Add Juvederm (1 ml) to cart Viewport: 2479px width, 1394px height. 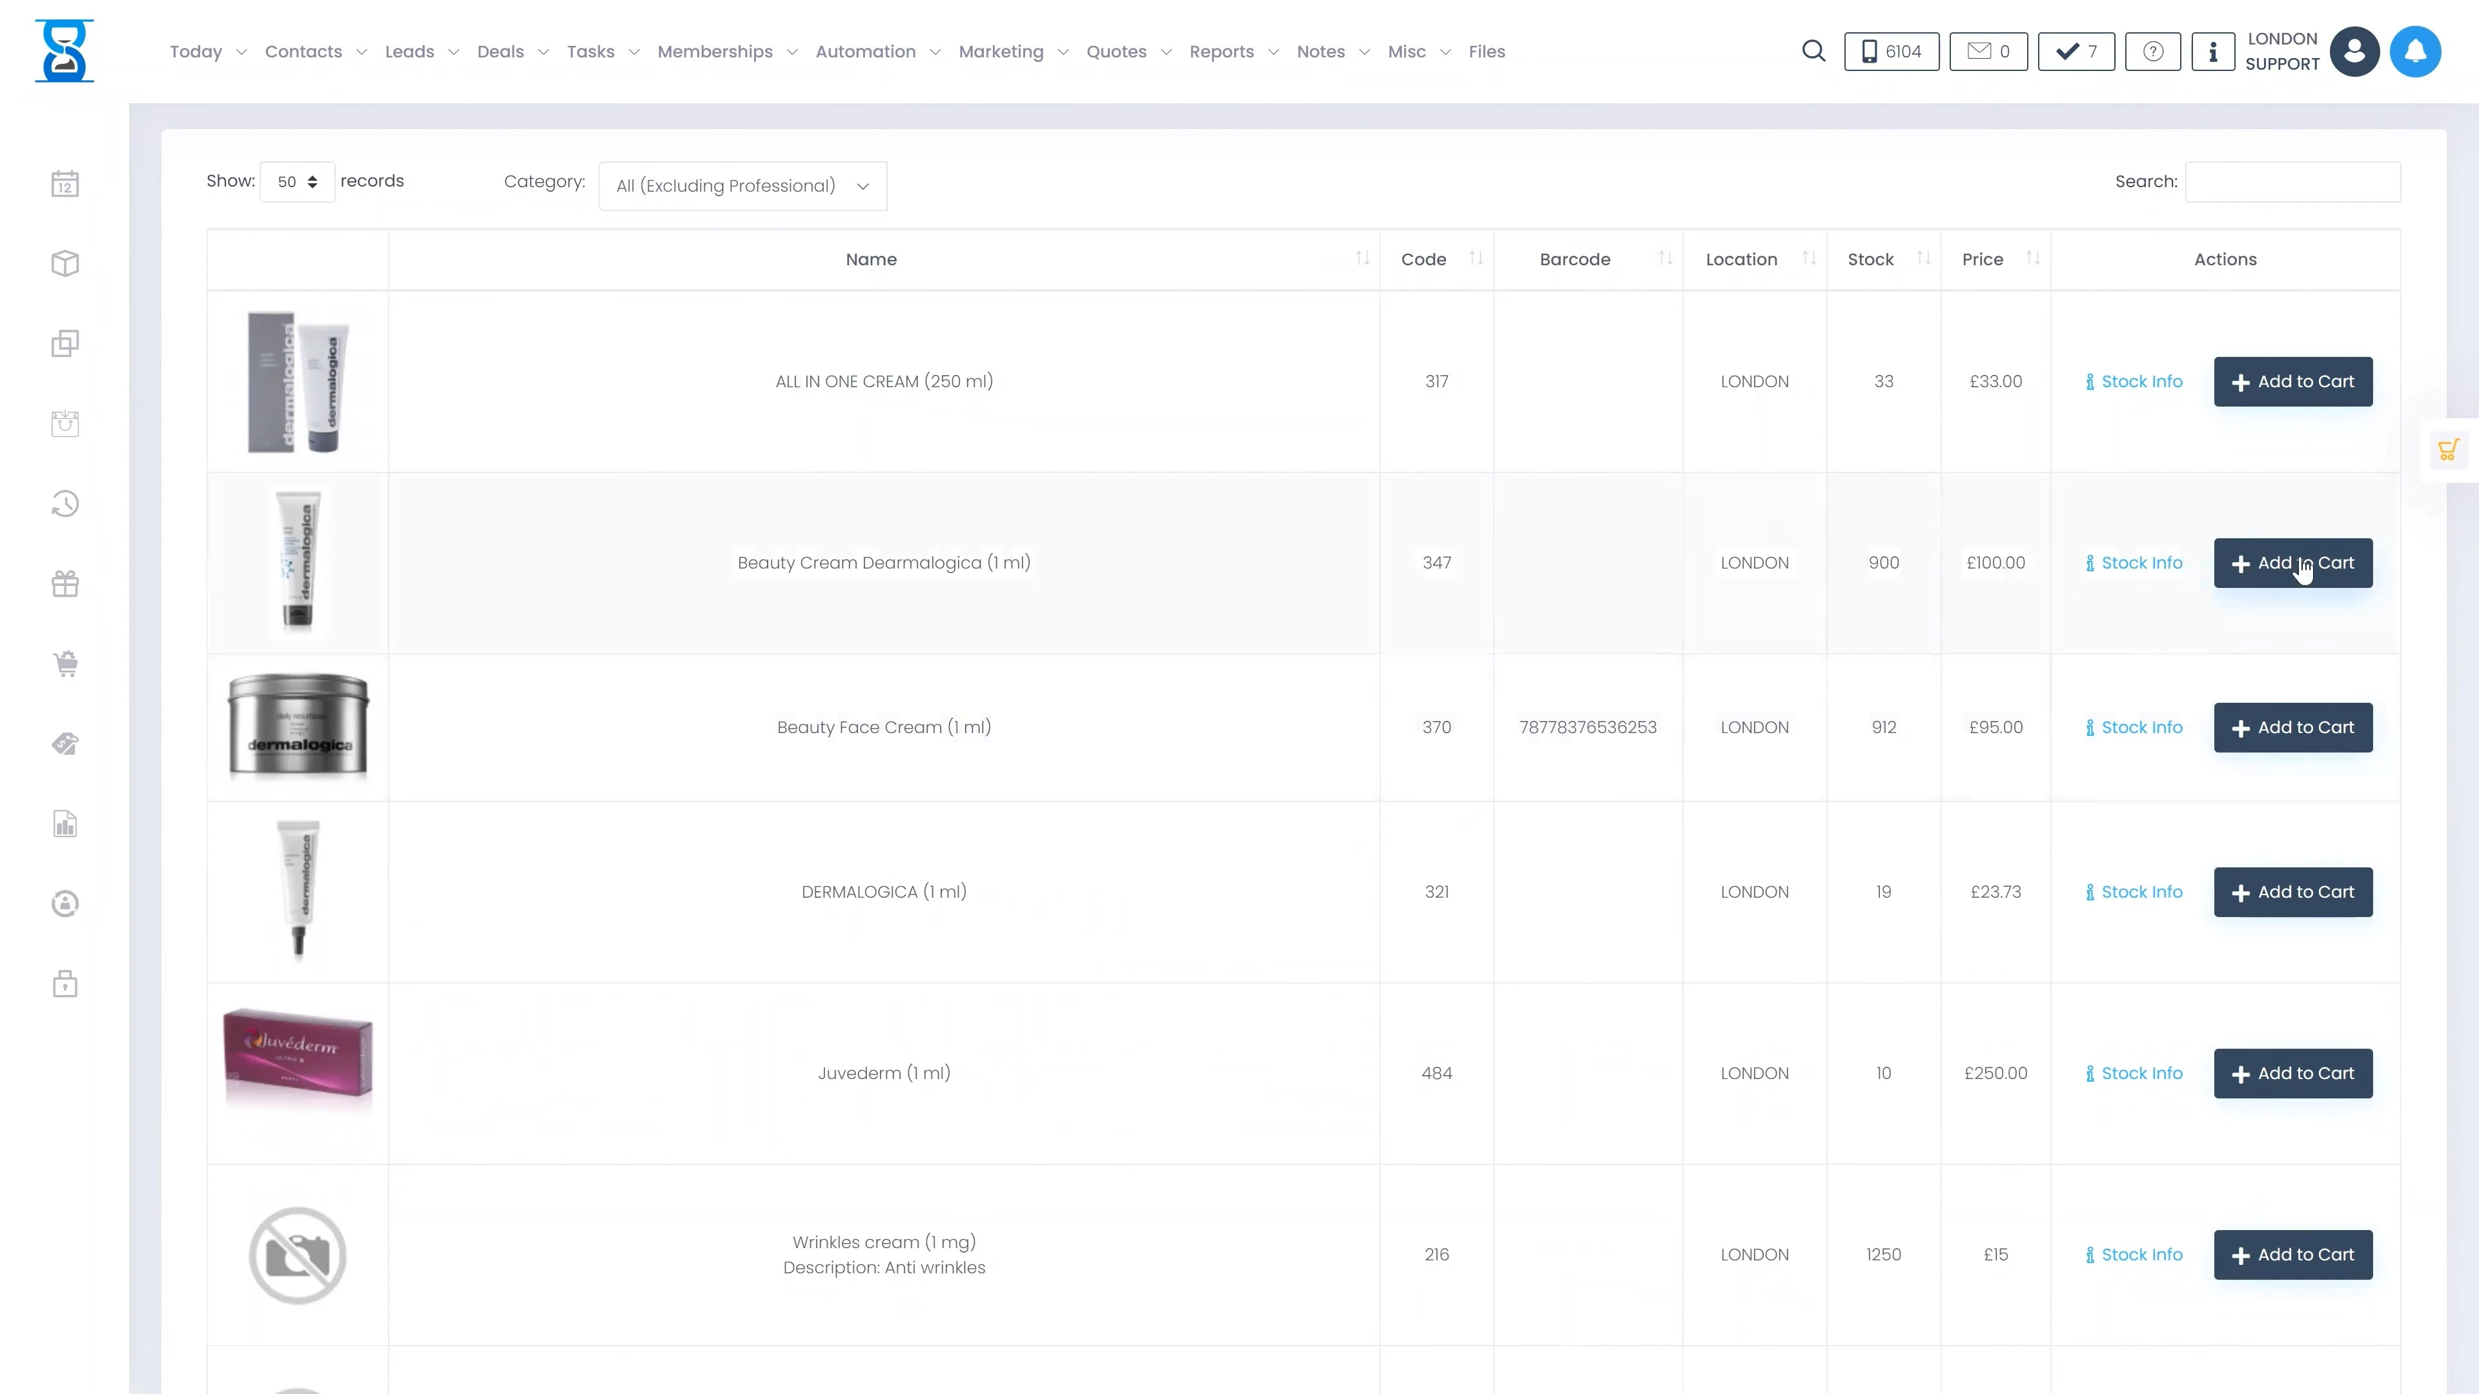(2292, 1074)
